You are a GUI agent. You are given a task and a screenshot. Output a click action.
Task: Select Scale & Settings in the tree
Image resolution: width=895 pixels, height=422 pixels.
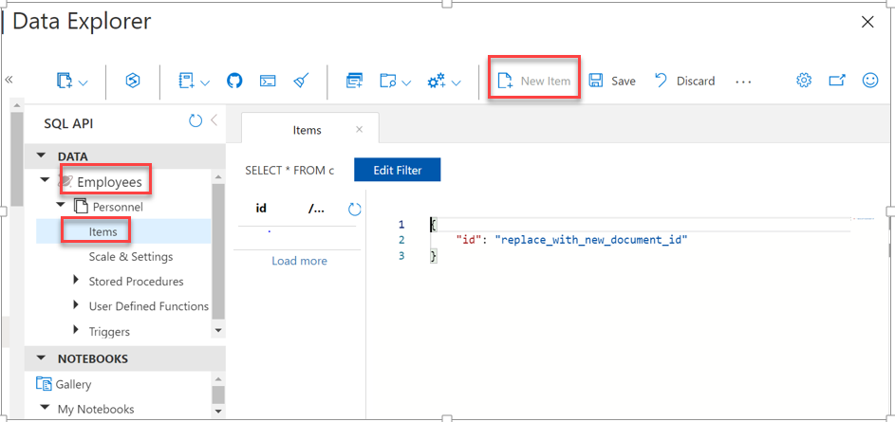pyautogui.click(x=131, y=256)
